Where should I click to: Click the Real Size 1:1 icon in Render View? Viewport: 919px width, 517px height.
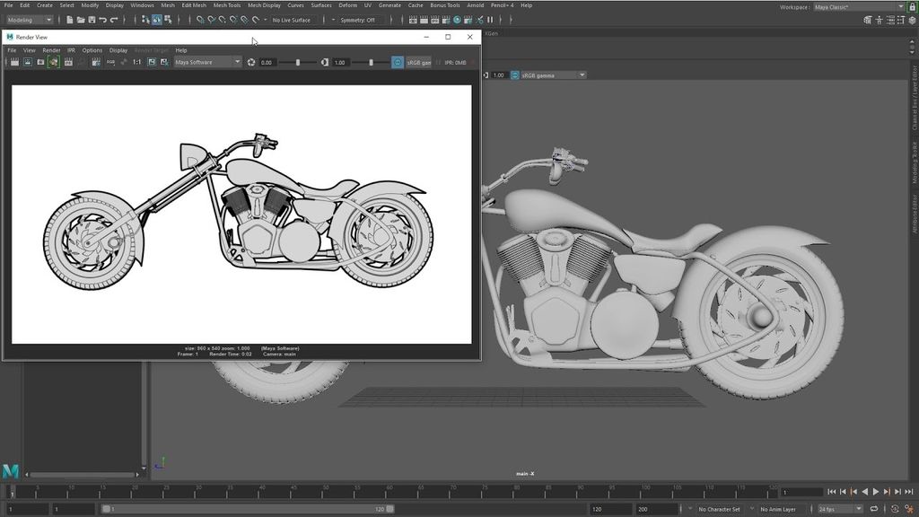point(137,63)
